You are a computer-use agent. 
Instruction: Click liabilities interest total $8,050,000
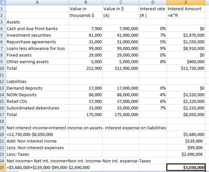[x=186, y=115]
